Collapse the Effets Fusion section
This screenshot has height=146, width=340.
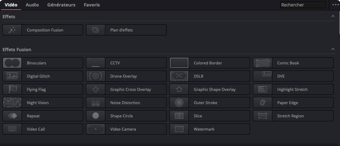click(x=333, y=49)
